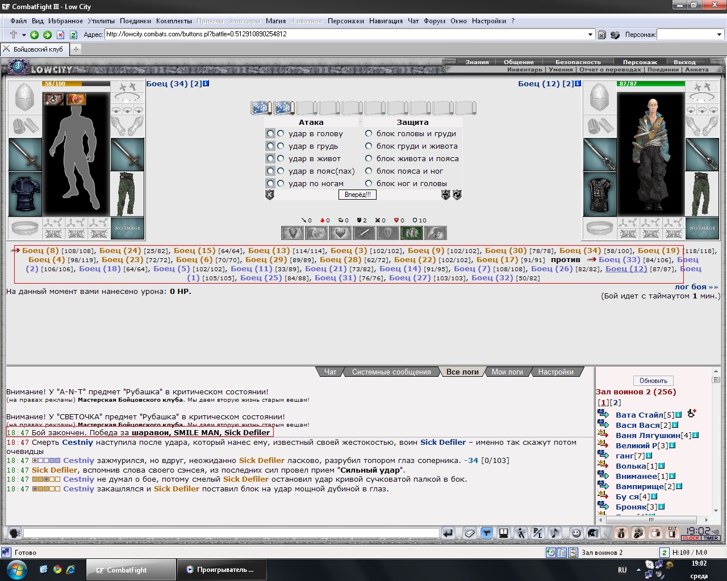Open info icon next to Вата Стайл
The height and width of the screenshot is (581, 727).
point(678,415)
